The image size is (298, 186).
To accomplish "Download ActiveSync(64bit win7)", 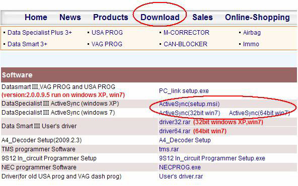I will coord(259,113).
